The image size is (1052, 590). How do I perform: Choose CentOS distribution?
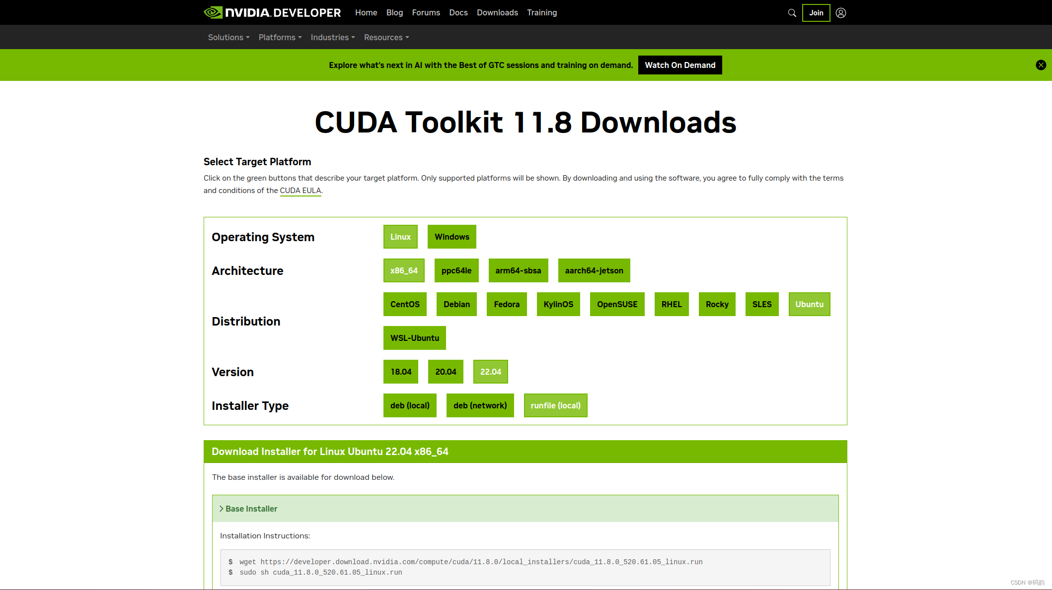pyautogui.click(x=405, y=304)
